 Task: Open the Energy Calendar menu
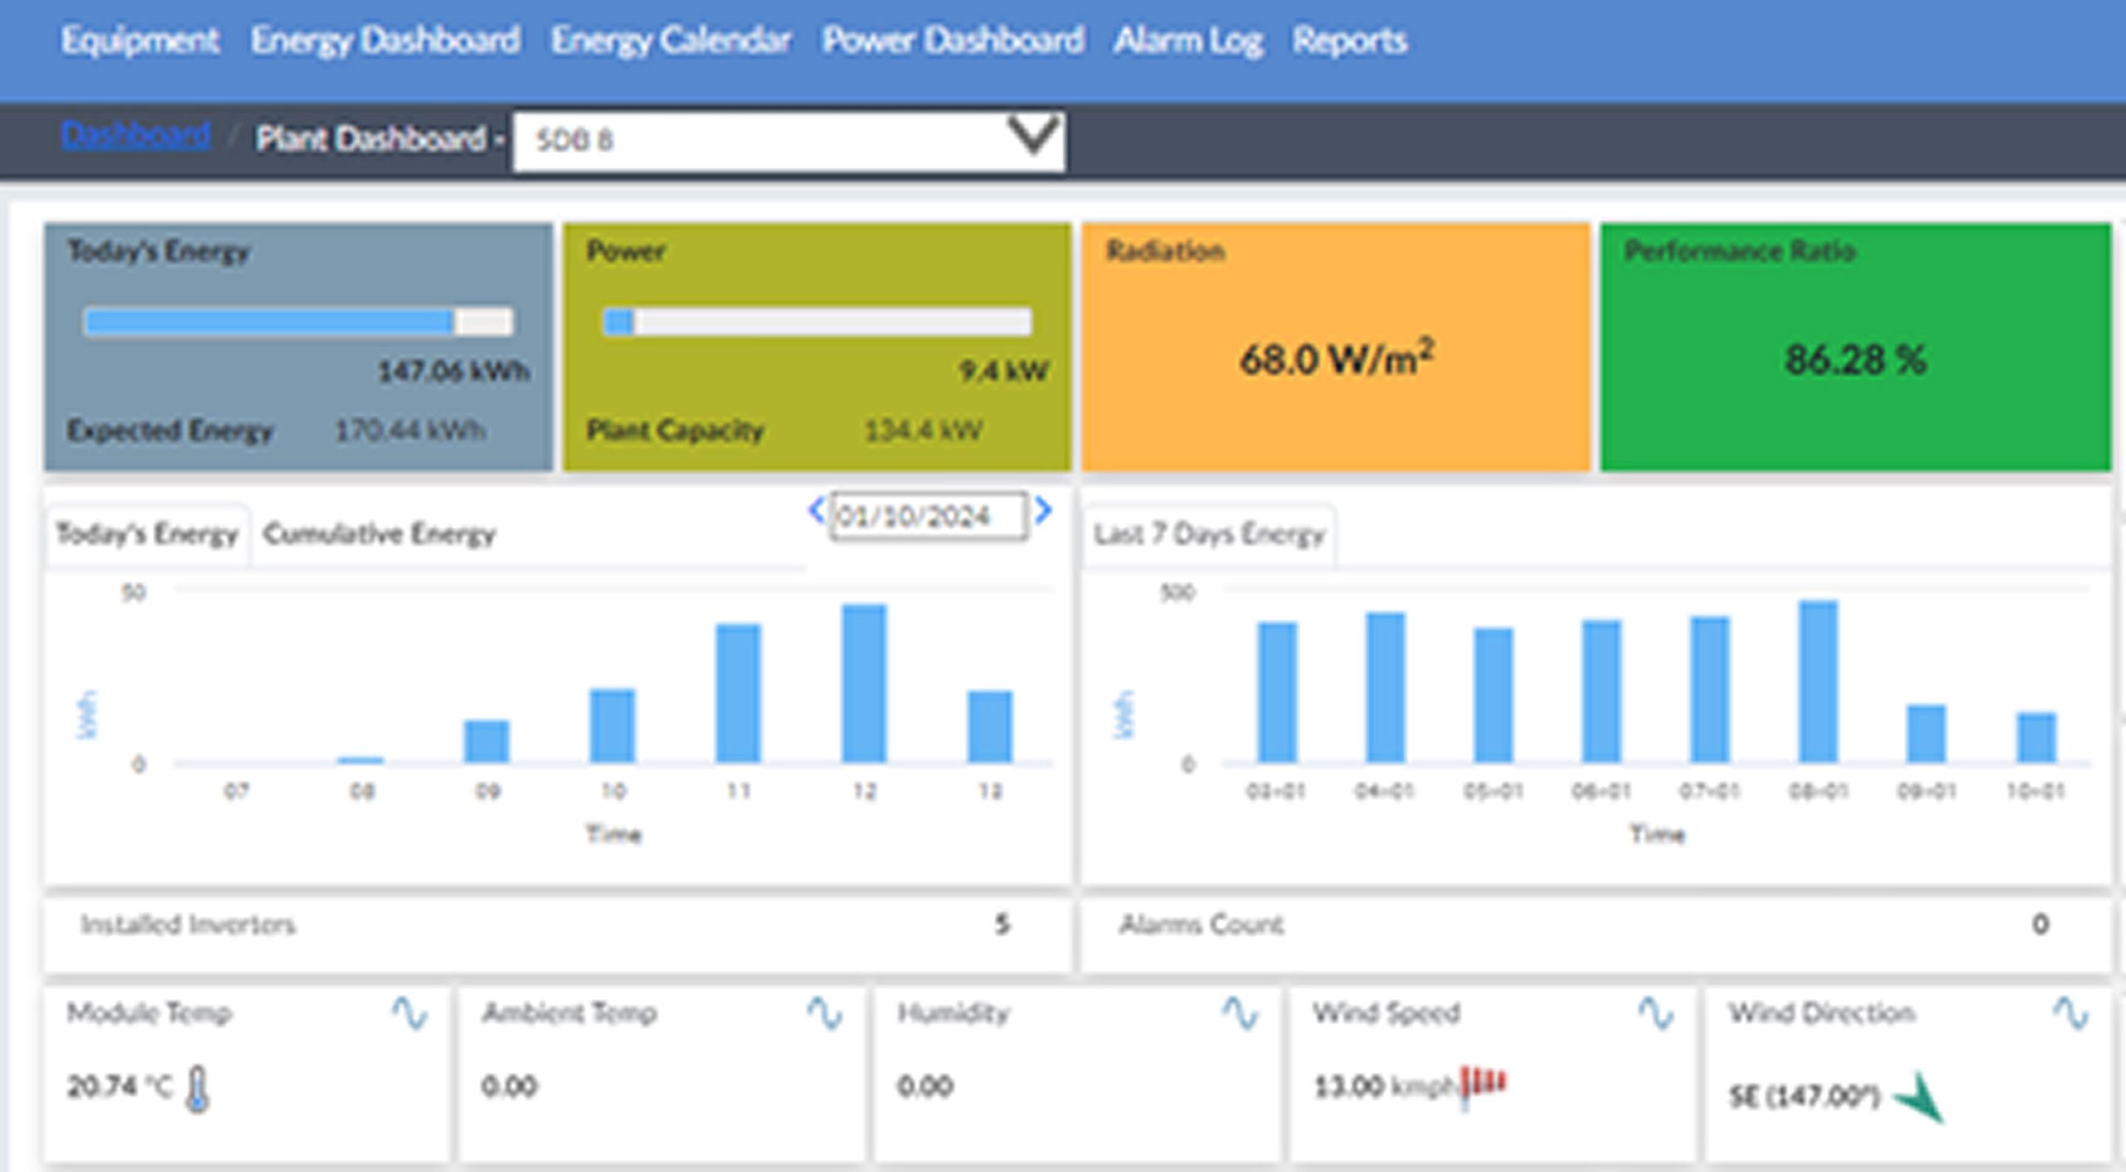[x=671, y=40]
